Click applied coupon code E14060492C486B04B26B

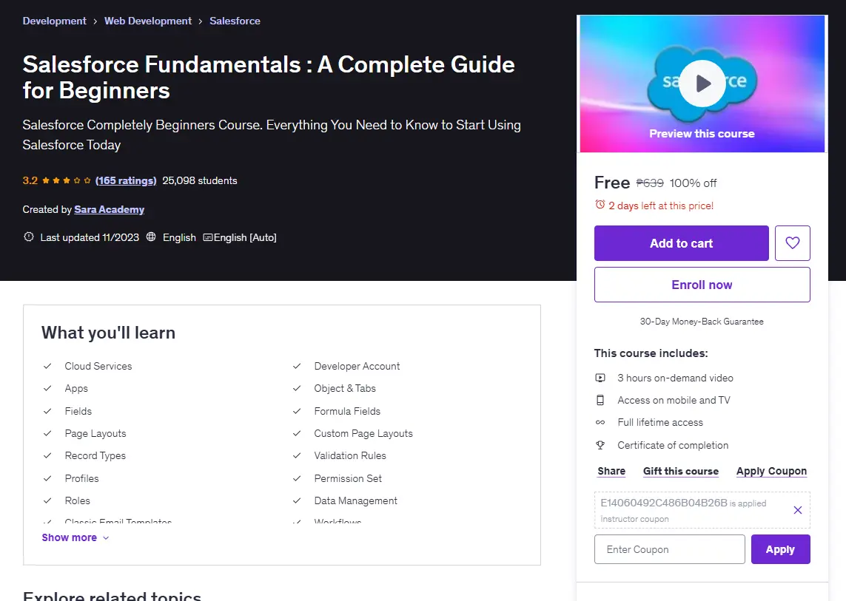[x=664, y=503]
